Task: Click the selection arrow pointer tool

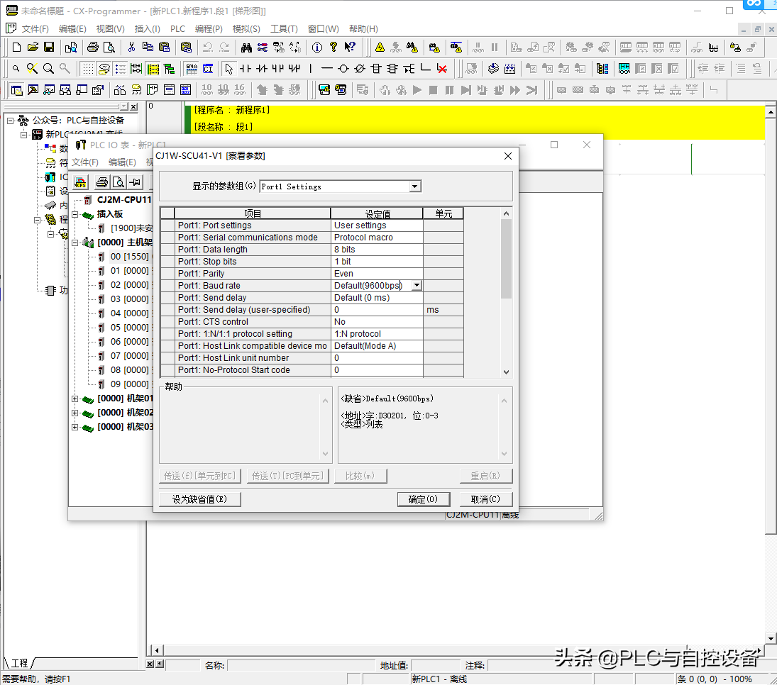Action: coord(228,69)
